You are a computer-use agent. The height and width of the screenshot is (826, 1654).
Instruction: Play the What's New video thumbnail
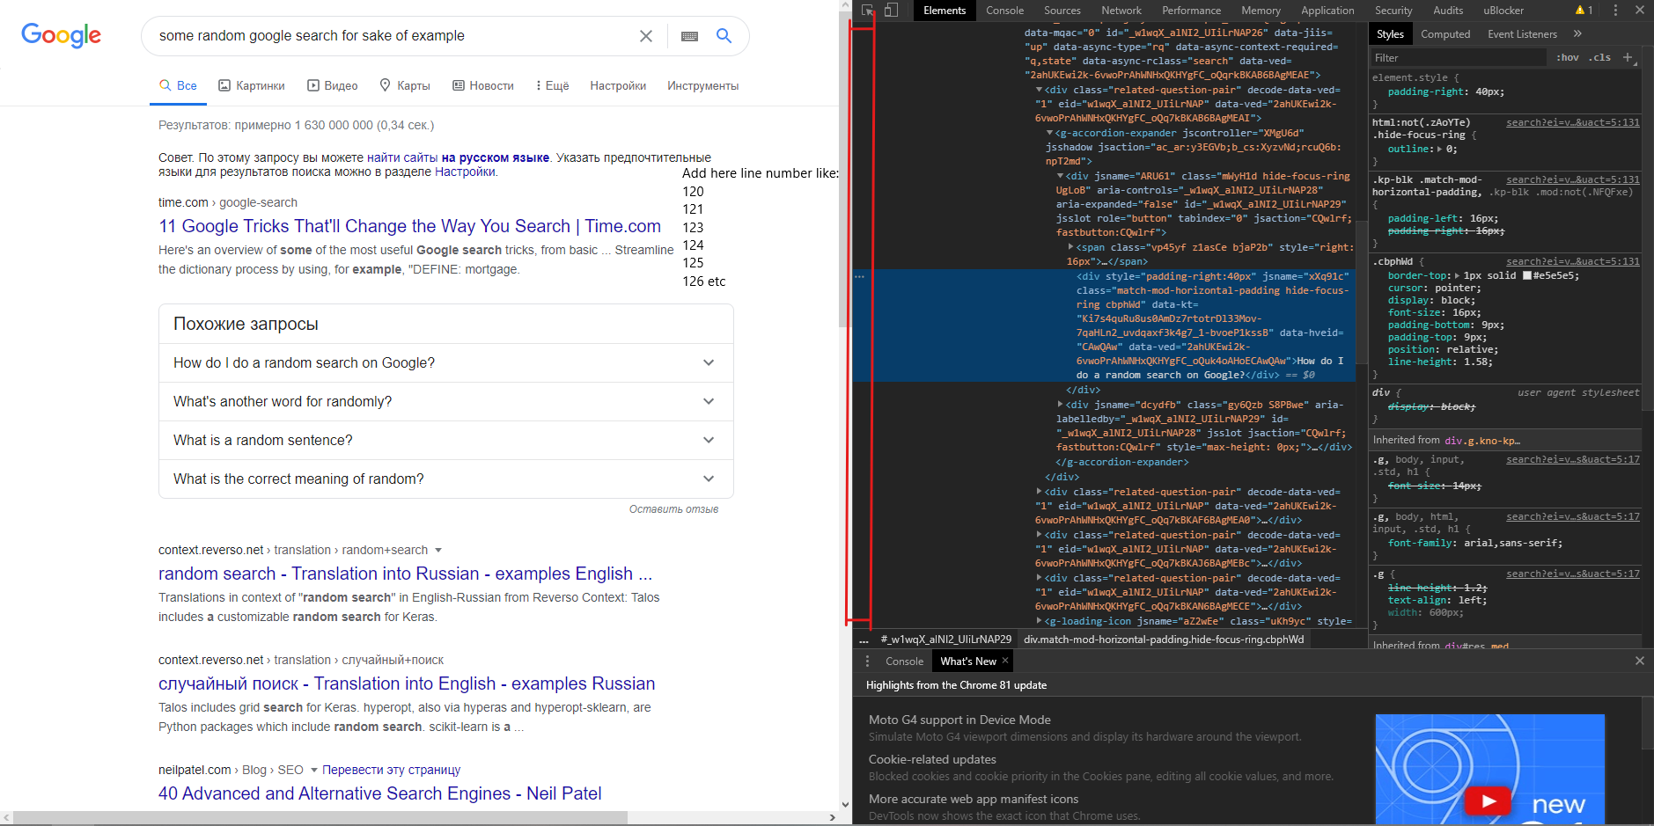(x=1488, y=800)
